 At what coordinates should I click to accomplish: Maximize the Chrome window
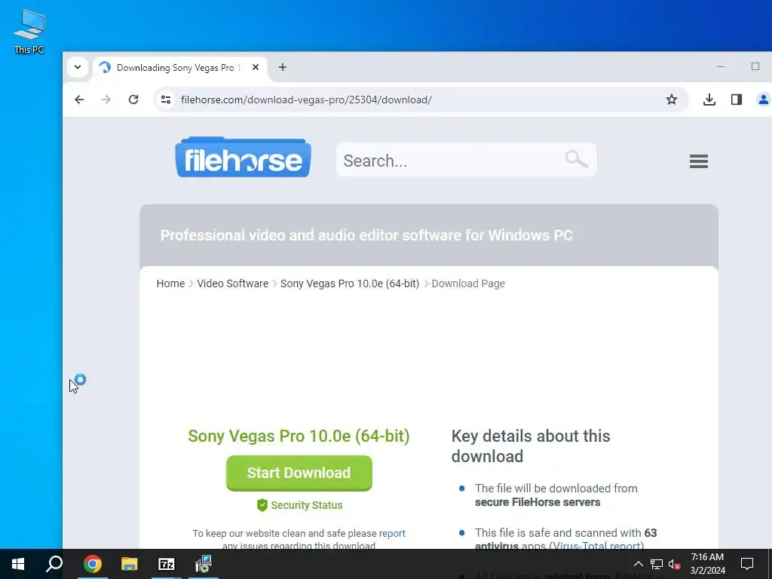[755, 67]
